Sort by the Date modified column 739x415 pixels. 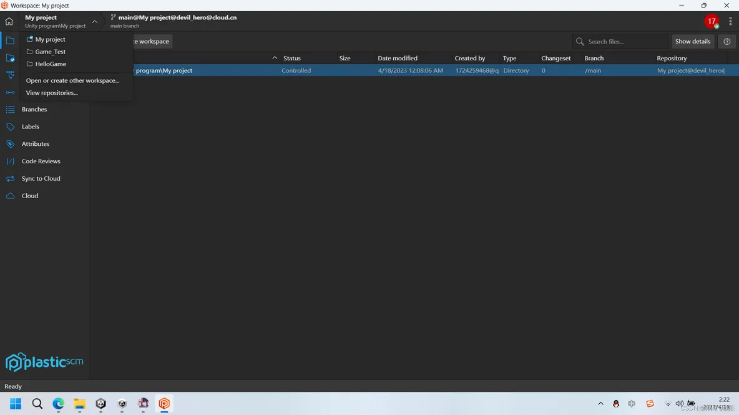(x=398, y=59)
